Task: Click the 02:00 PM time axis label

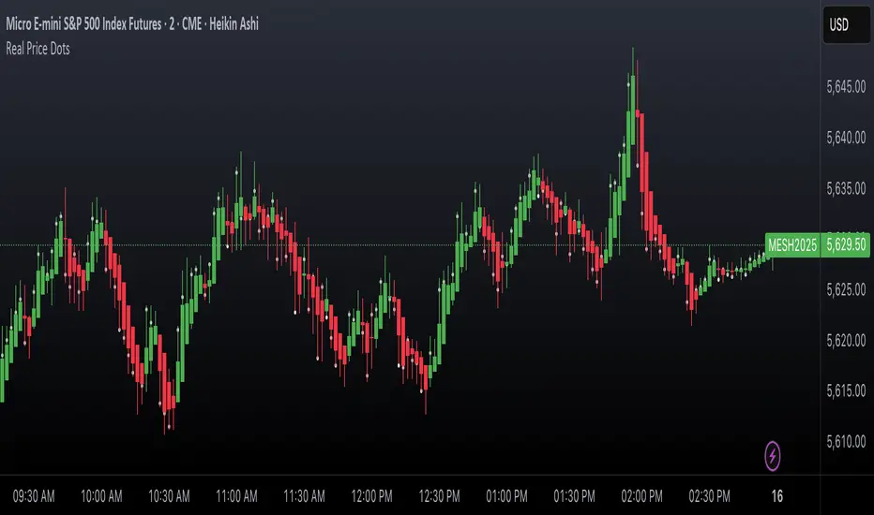Action: 641,496
